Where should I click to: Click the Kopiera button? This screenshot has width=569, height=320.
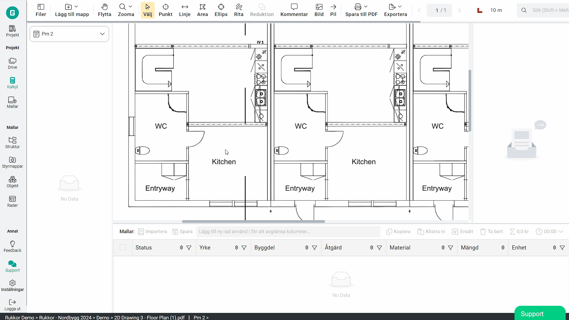point(398,231)
